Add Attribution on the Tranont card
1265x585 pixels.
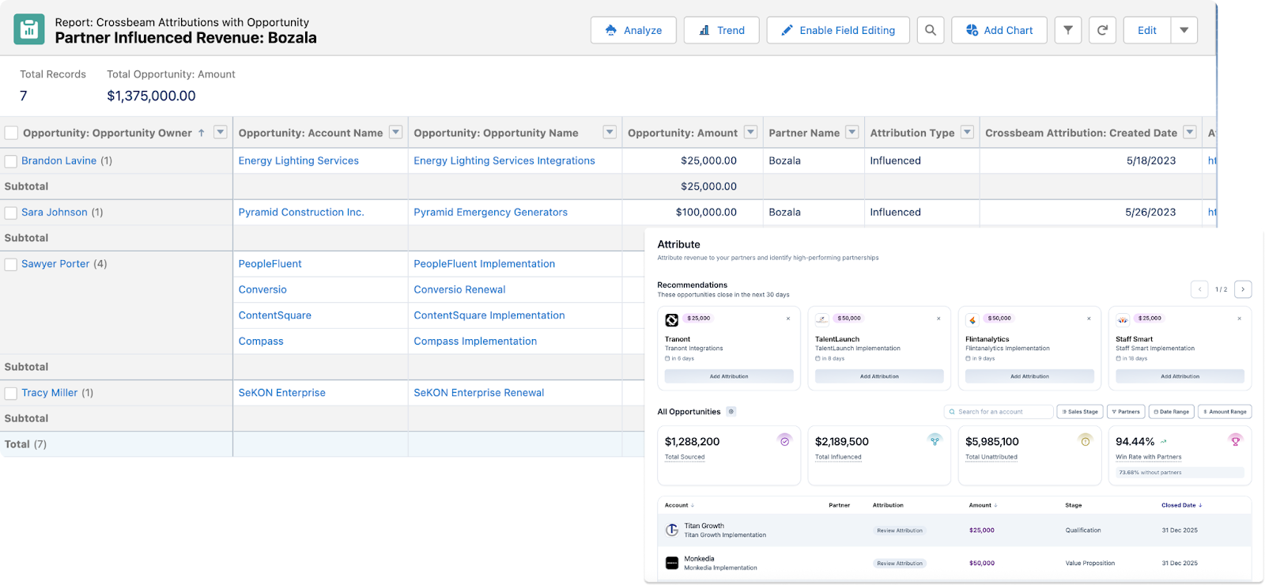point(729,376)
